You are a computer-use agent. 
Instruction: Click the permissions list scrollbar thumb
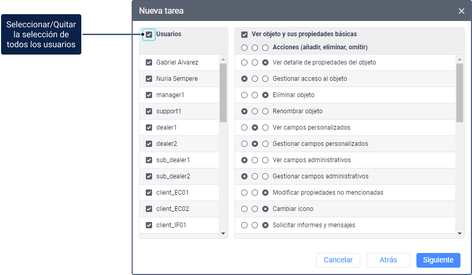click(x=460, y=93)
